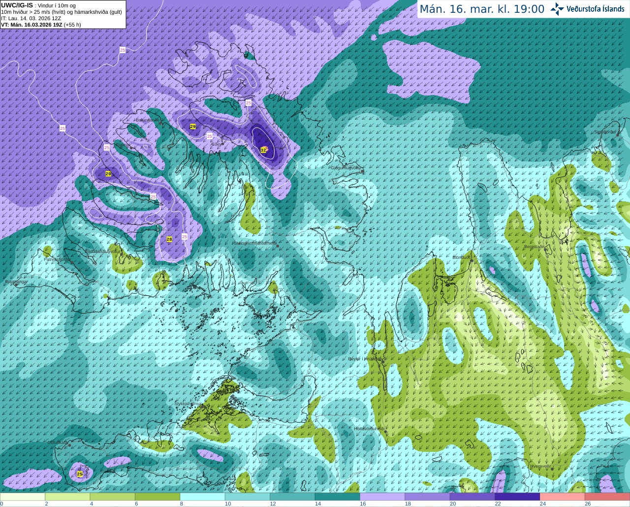
Task: Click the yellow 28 gust marker
Action: [x=169, y=239]
